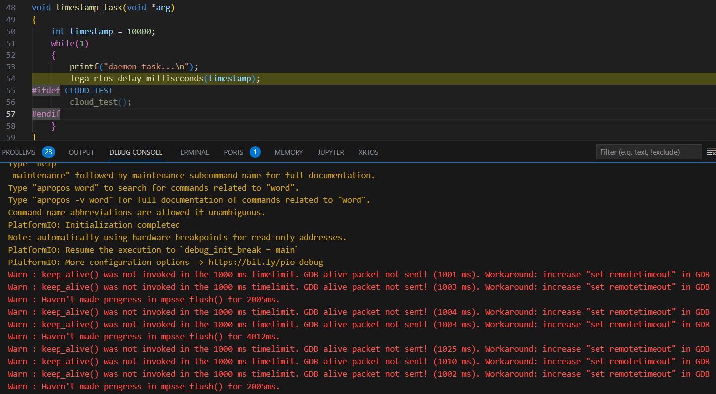The height and width of the screenshot is (394, 716).
Task: Click line number 48 in the gutter
Action: tap(11, 7)
